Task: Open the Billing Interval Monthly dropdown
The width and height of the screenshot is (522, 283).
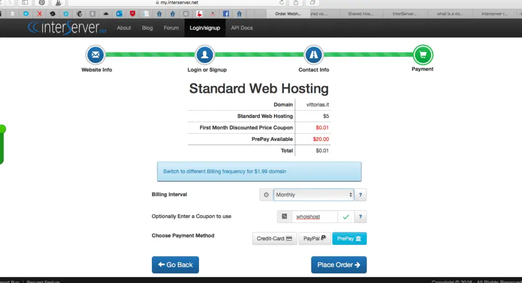Action: click(x=314, y=195)
